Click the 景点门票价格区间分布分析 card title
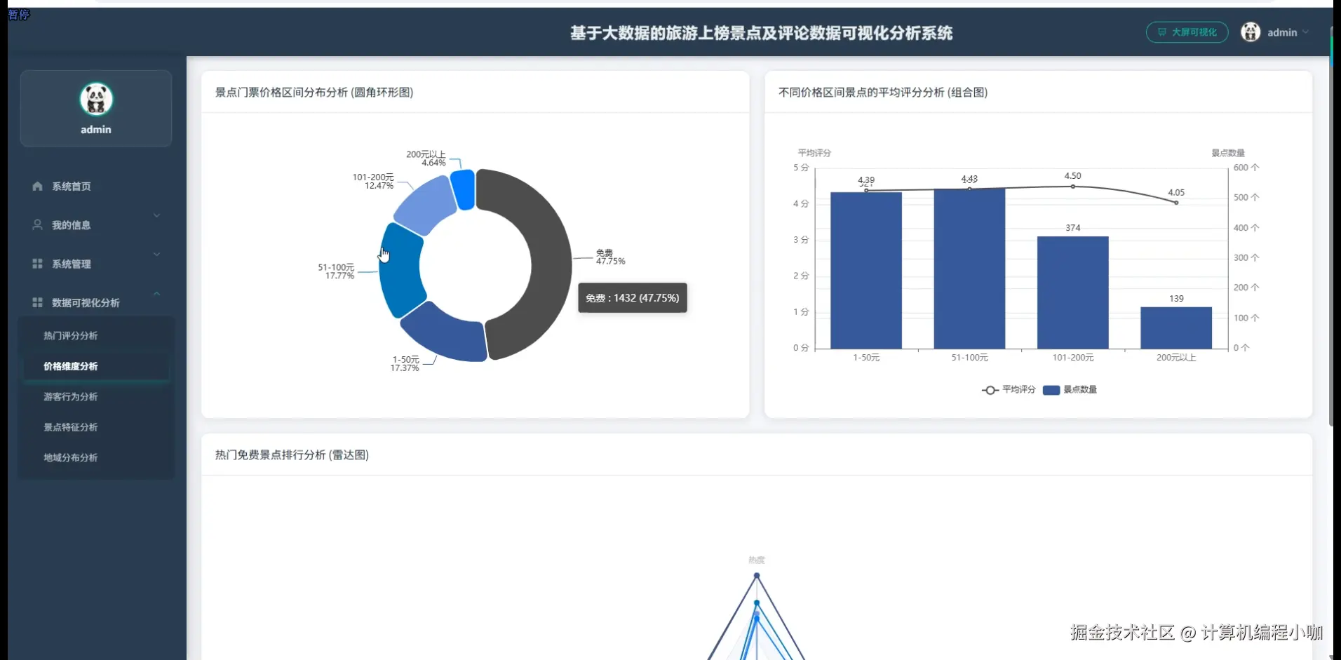Image resolution: width=1341 pixels, height=660 pixels. (x=314, y=92)
